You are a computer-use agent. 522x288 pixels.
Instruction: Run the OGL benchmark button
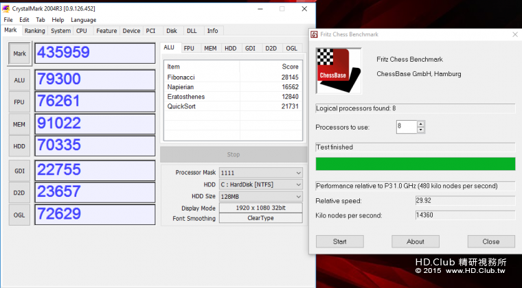tap(19, 215)
